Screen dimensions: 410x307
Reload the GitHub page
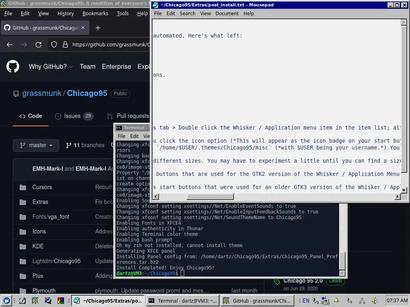38,45
